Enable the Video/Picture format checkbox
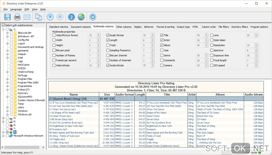Image resolution: width=272 pixels, height=155 pixels. click(x=54, y=35)
